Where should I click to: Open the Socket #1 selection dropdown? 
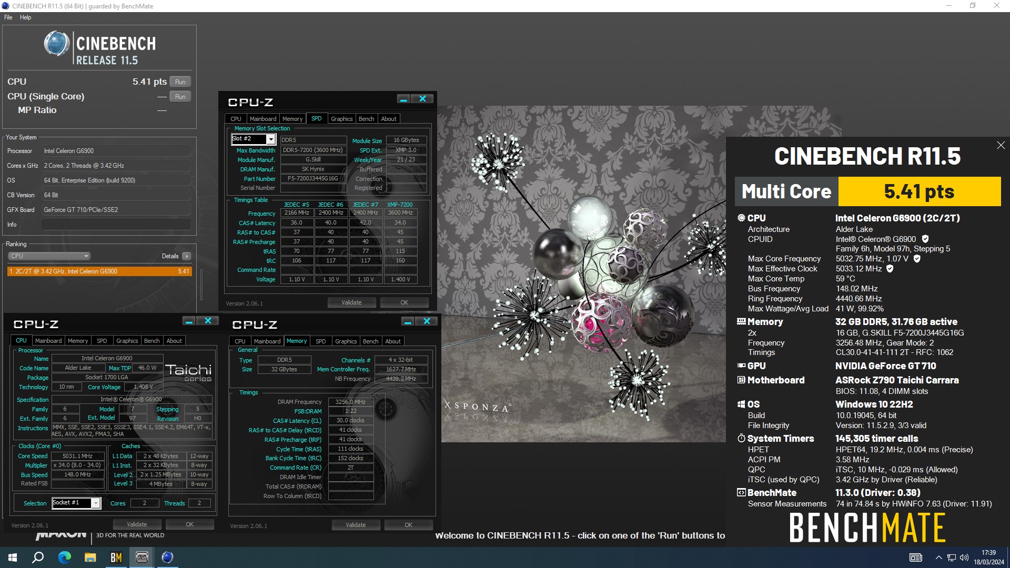click(96, 503)
